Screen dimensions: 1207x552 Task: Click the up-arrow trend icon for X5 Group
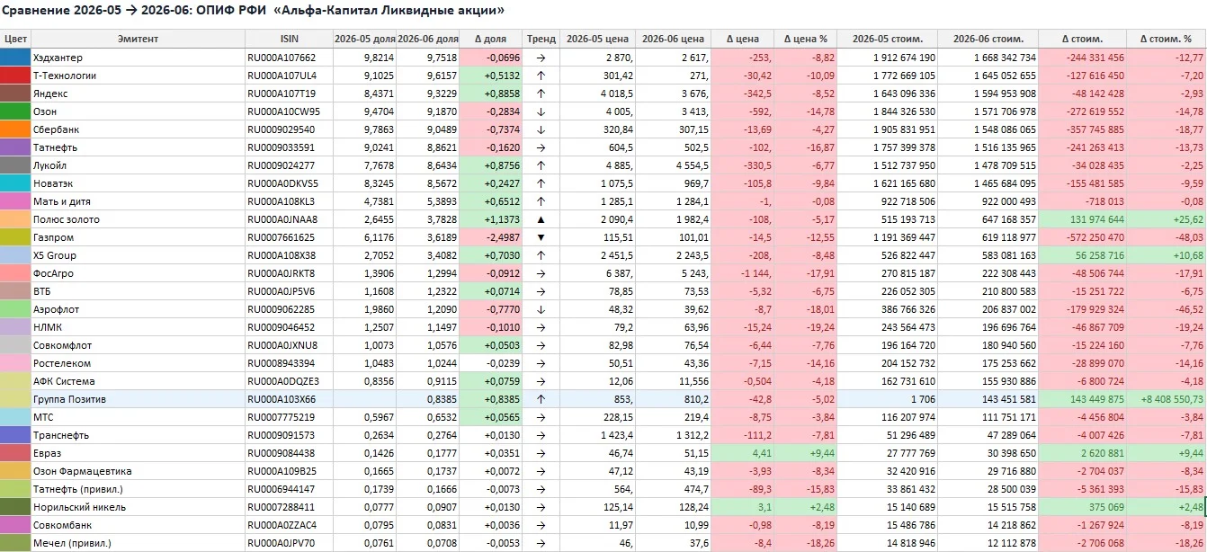pyautogui.click(x=541, y=255)
